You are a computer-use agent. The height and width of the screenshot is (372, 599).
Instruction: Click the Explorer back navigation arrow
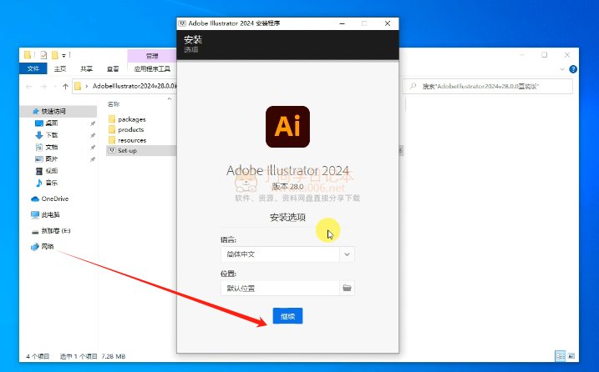(x=29, y=87)
